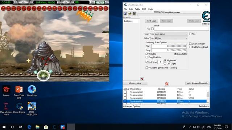Open Memory view

tap(135, 83)
